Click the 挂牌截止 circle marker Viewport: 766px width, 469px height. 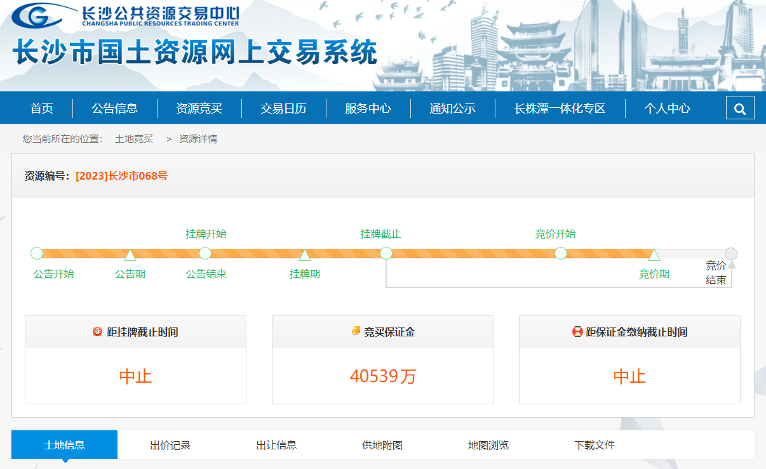(x=386, y=253)
